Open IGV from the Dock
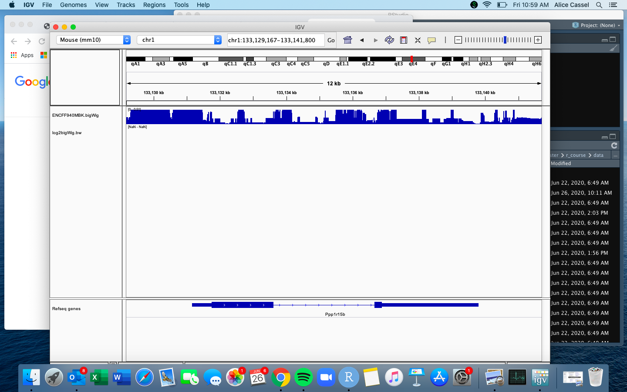This screenshot has height=392, width=627. [x=540, y=377]
